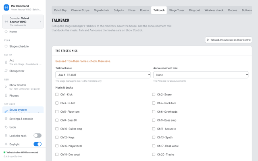Open Stage schedule in the sidebar
Screen dimensions: 258x161
tap(23, 46)
